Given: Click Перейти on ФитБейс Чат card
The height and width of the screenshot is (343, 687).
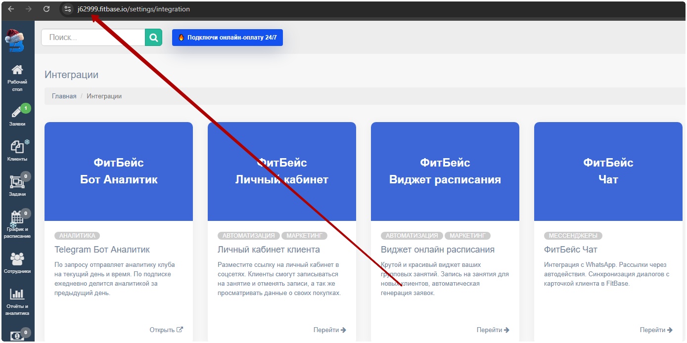Looking at the screenshot, I should coord(656,330).
